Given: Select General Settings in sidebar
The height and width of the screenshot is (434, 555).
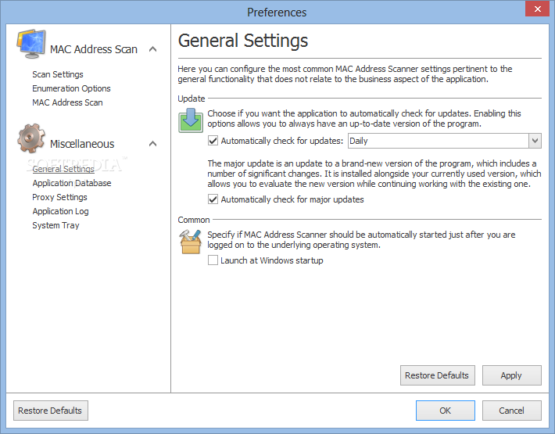Looking at the screenshot, I should (63, 169).
